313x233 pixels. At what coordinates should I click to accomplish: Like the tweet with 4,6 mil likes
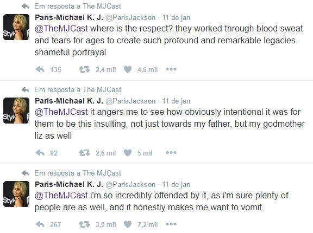[128, 69]
